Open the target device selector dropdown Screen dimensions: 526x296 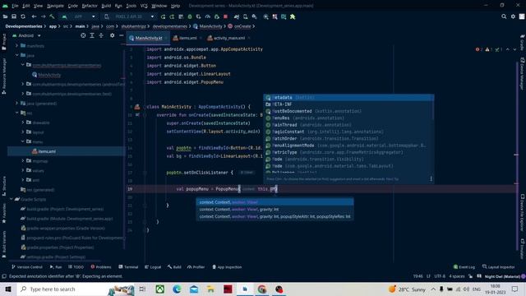pyautogui.click(x=129, y=16)
